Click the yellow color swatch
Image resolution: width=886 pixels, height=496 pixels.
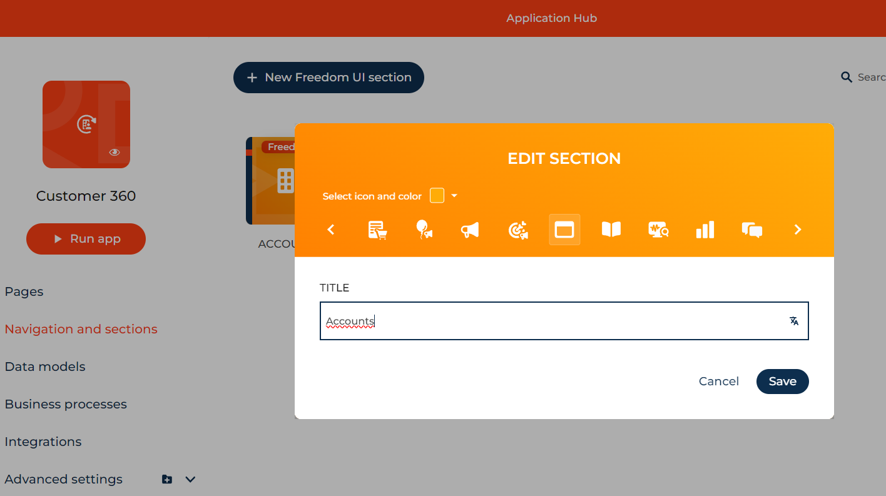(437, 195)
